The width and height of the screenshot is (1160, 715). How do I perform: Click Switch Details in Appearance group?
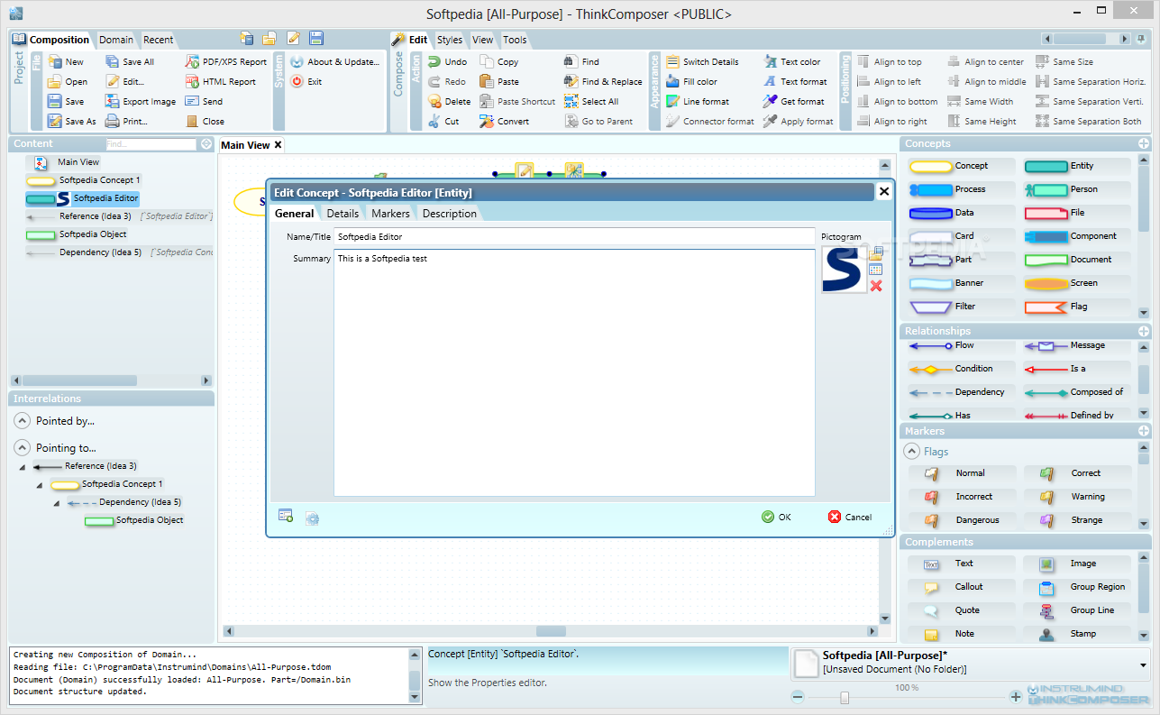[x=702, y=62]
